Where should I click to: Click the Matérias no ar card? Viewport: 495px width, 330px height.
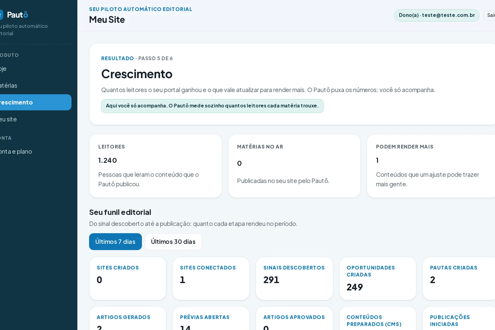(x=294, y=166)
